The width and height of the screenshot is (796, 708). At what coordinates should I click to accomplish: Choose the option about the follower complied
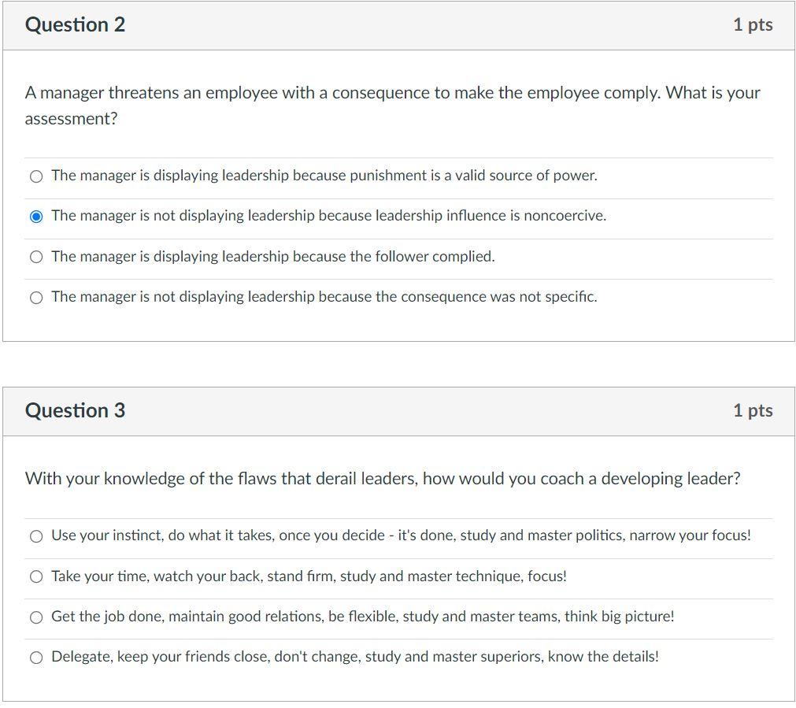[36, 256]
